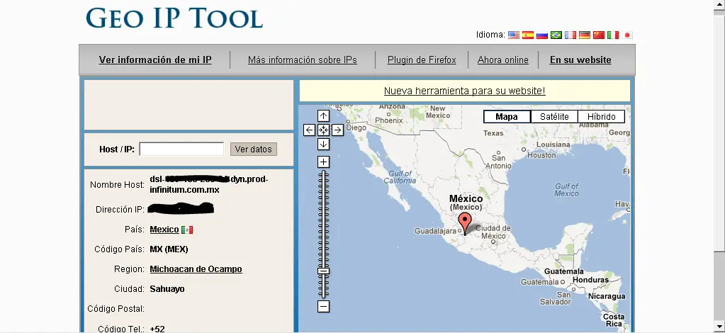This screenshot has width=725, height=333.
Task: Switch language to English with US flag
Action: point(514,35)
